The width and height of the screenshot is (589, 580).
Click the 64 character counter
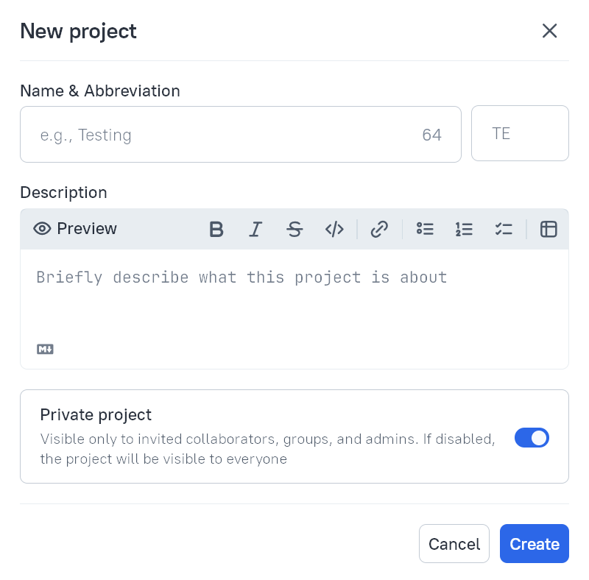click(432, 134)
